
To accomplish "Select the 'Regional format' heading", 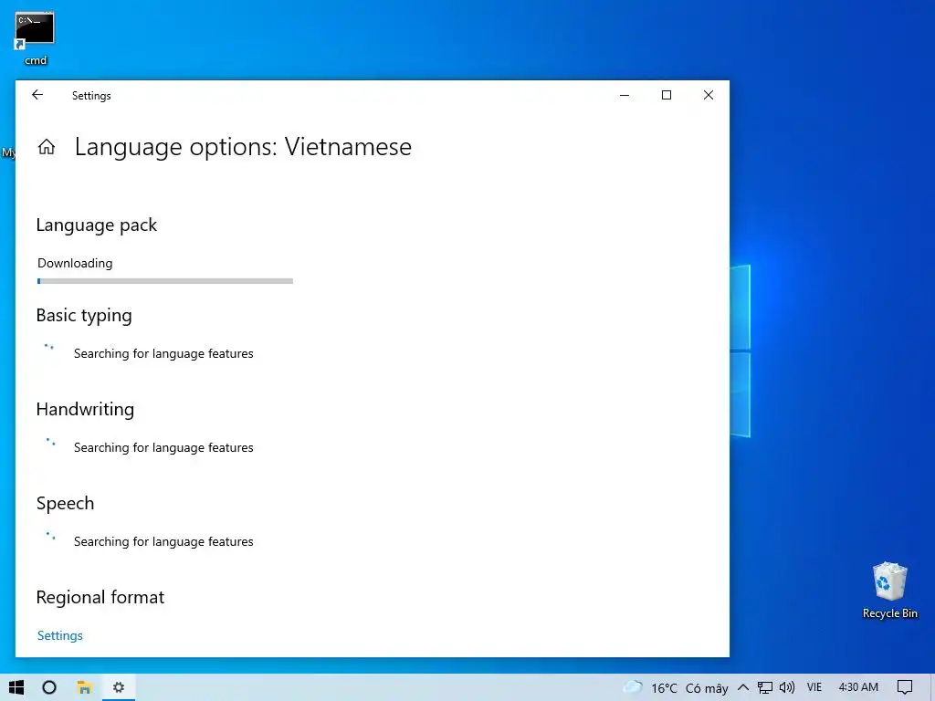I will pyautogui.click(x=100, y=597).
